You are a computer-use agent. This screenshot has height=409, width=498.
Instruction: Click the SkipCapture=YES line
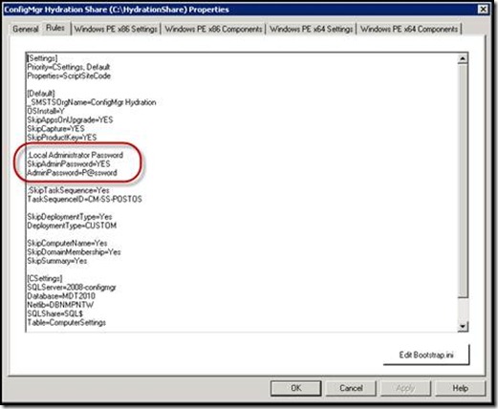click(55, 129)
